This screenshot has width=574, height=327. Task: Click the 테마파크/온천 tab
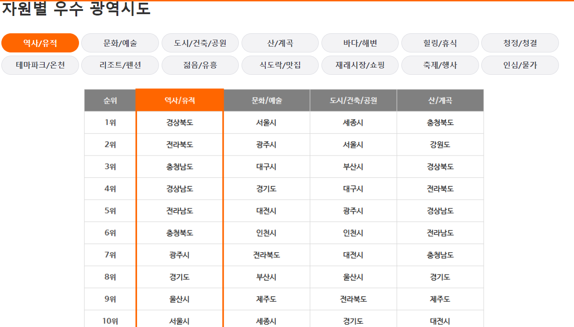click(40, 65)
